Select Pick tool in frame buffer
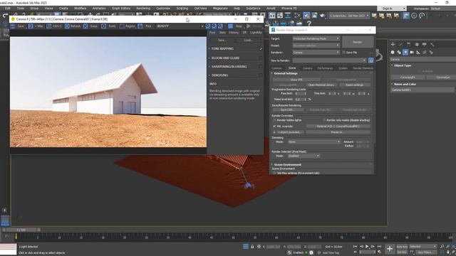 click(145, 26)
